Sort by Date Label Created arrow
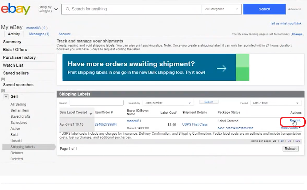Image resolution: width=307 pixels, height=190 pixels. (x=91, y=114)
